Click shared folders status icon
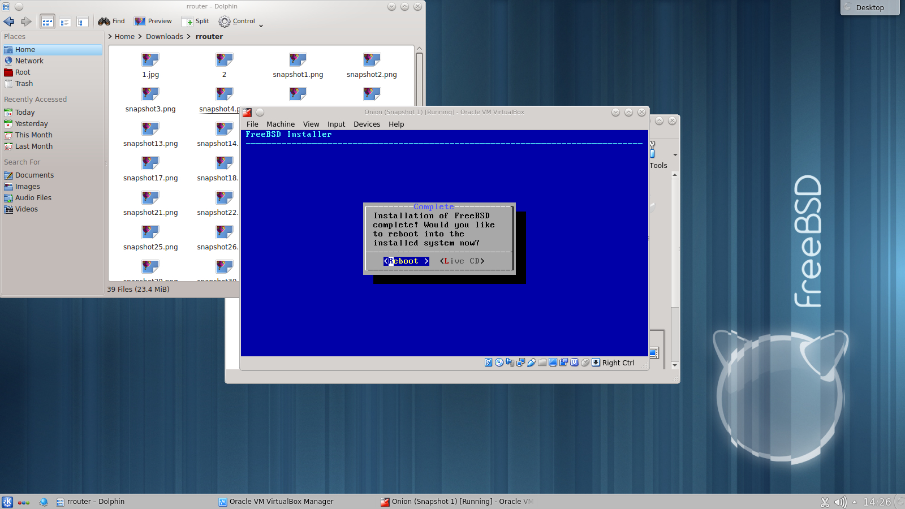The image size is (905, 509). (x=542, y=363)
